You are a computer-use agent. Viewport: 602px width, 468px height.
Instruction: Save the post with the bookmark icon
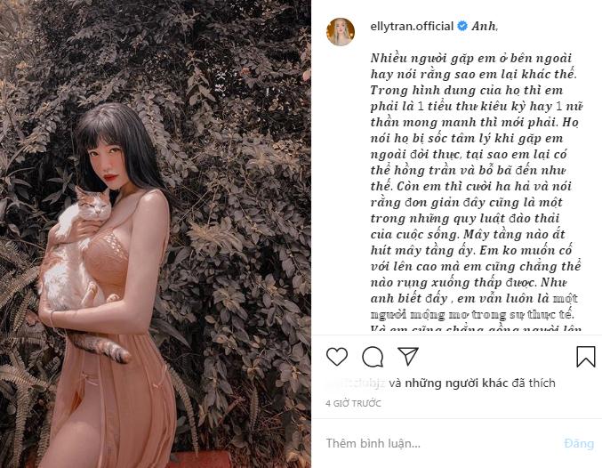click(586, 357)
